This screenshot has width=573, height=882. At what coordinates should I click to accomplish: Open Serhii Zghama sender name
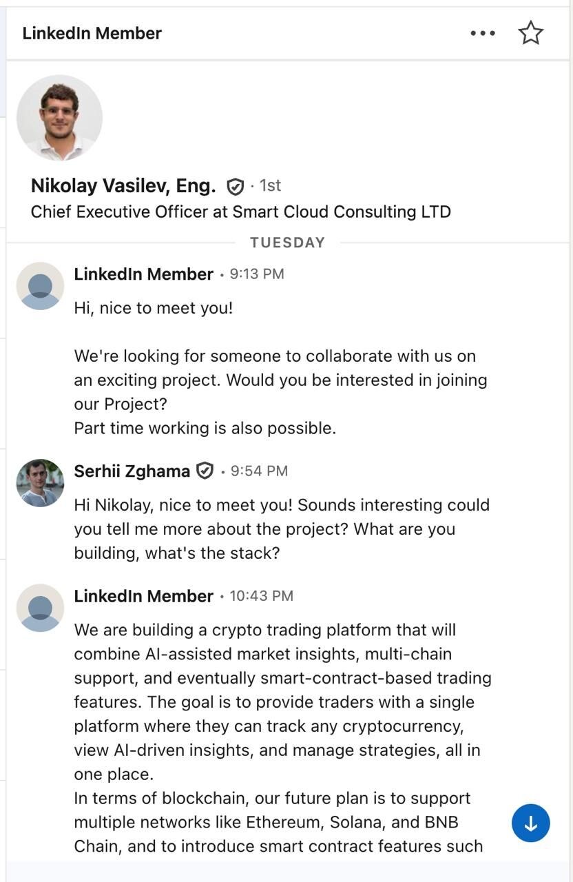pyautogui.click(x=132, y=471)
